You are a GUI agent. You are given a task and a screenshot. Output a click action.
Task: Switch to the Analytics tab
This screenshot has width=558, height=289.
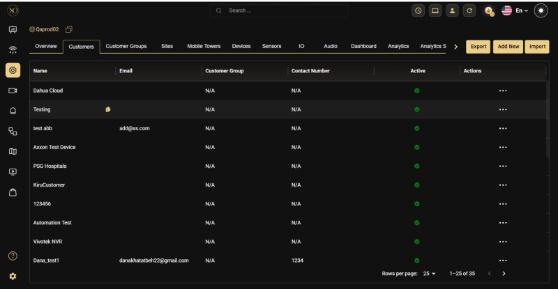pos(398,46)
